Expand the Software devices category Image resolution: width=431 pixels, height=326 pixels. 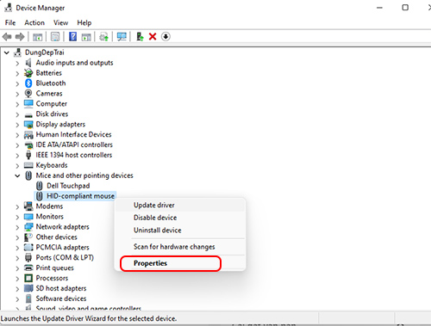[x=17, y=299]
